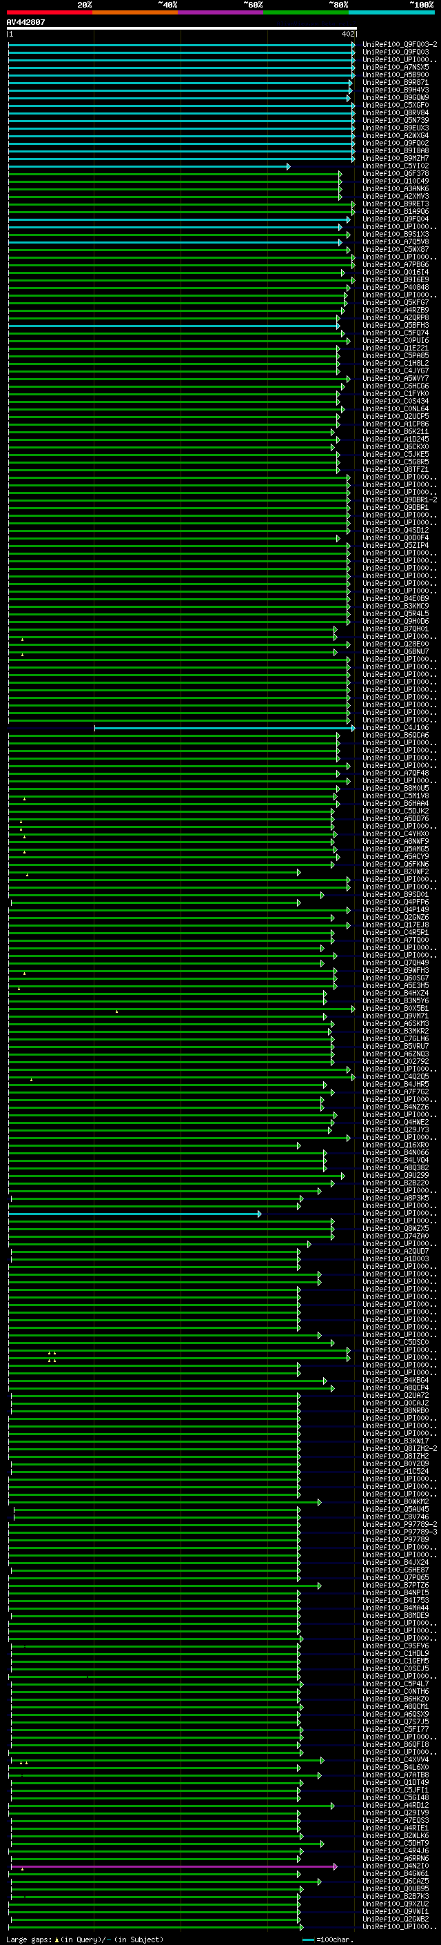Click the cyan 100% identity legend segment

tap(391, 12)
